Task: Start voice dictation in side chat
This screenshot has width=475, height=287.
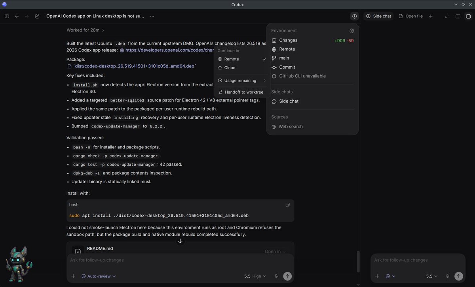Action: pos(447,276)
